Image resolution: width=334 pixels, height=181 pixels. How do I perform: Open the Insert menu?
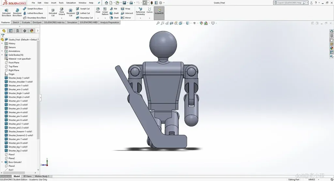[53, 3]
